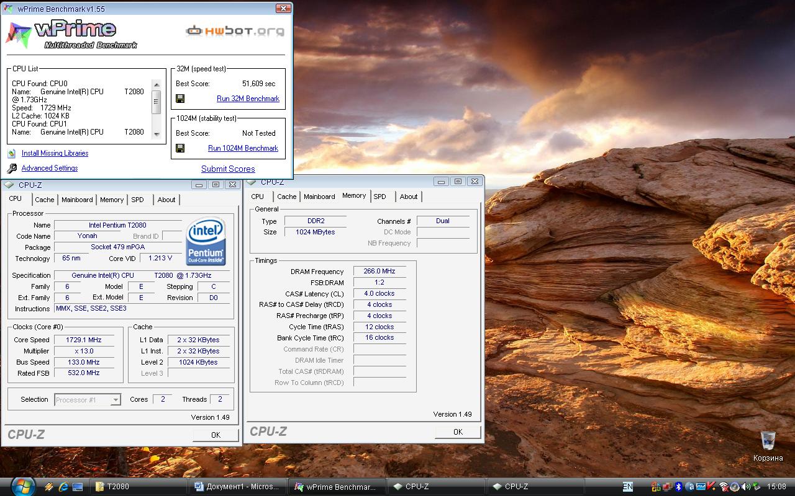Switch to Cache tab in left CPU-Z window
The height and width of the screenshot is (496, 795).
pyautogui.click(x=44, y=200)
